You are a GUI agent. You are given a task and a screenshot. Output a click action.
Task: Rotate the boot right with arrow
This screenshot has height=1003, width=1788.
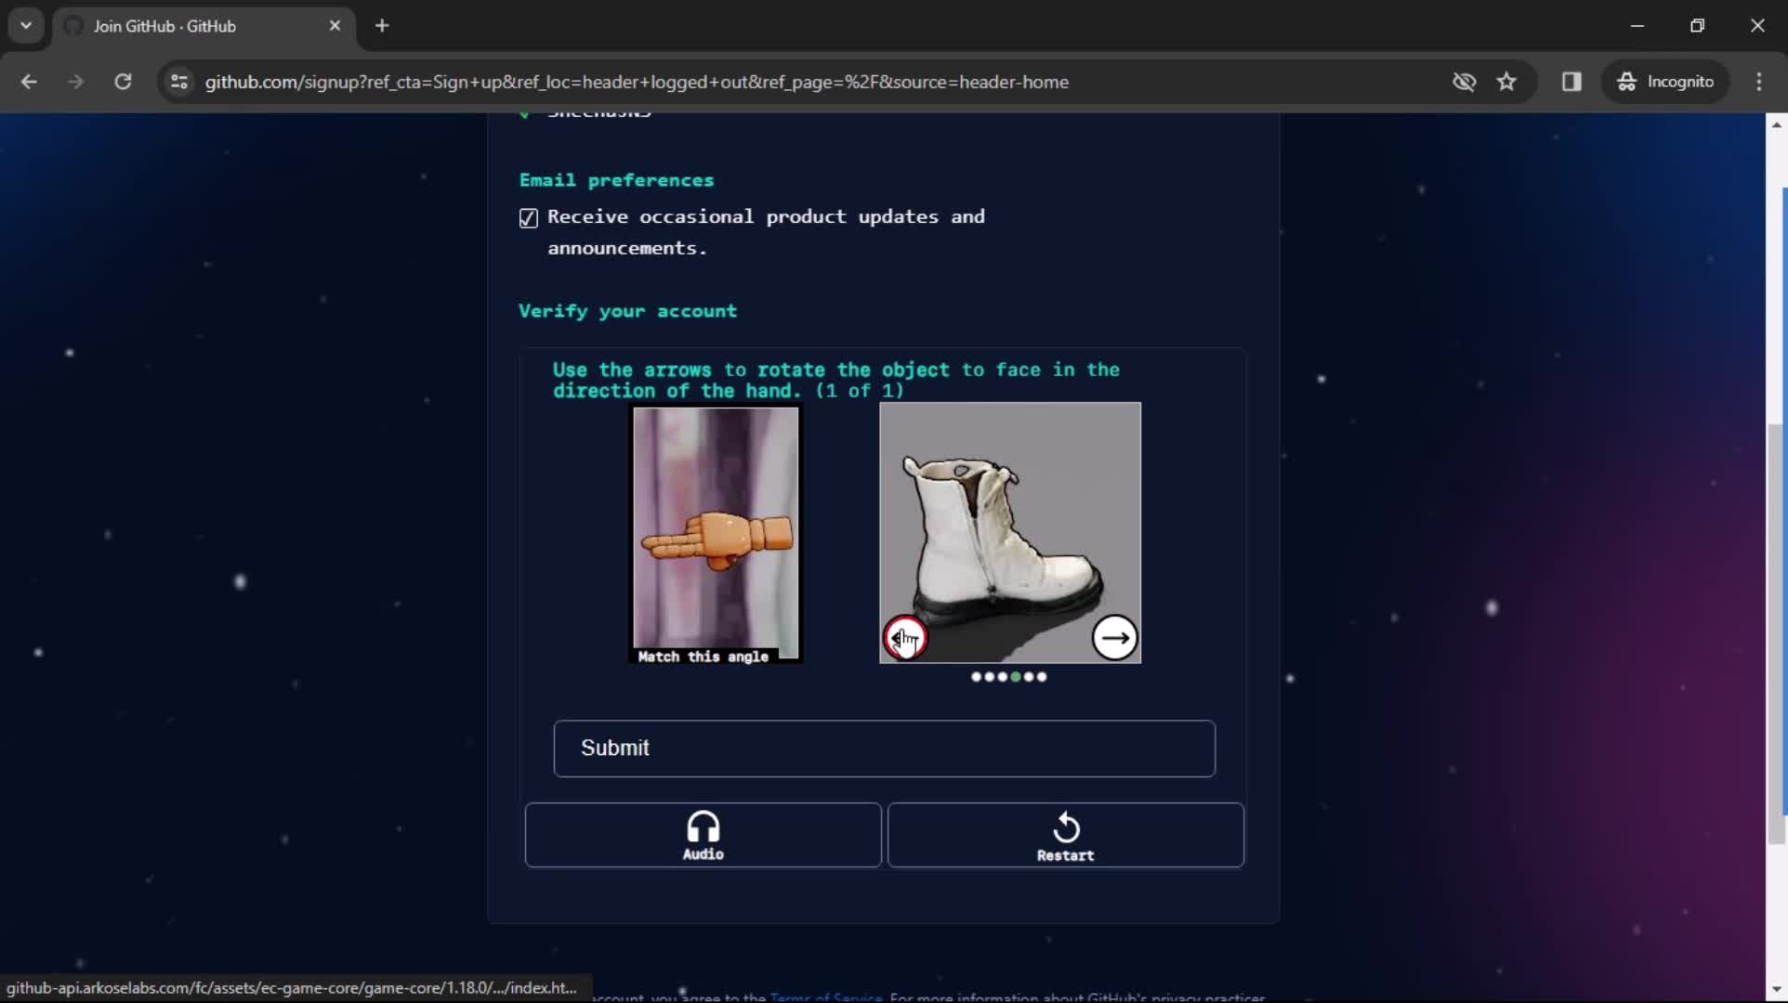(1114, 638)
